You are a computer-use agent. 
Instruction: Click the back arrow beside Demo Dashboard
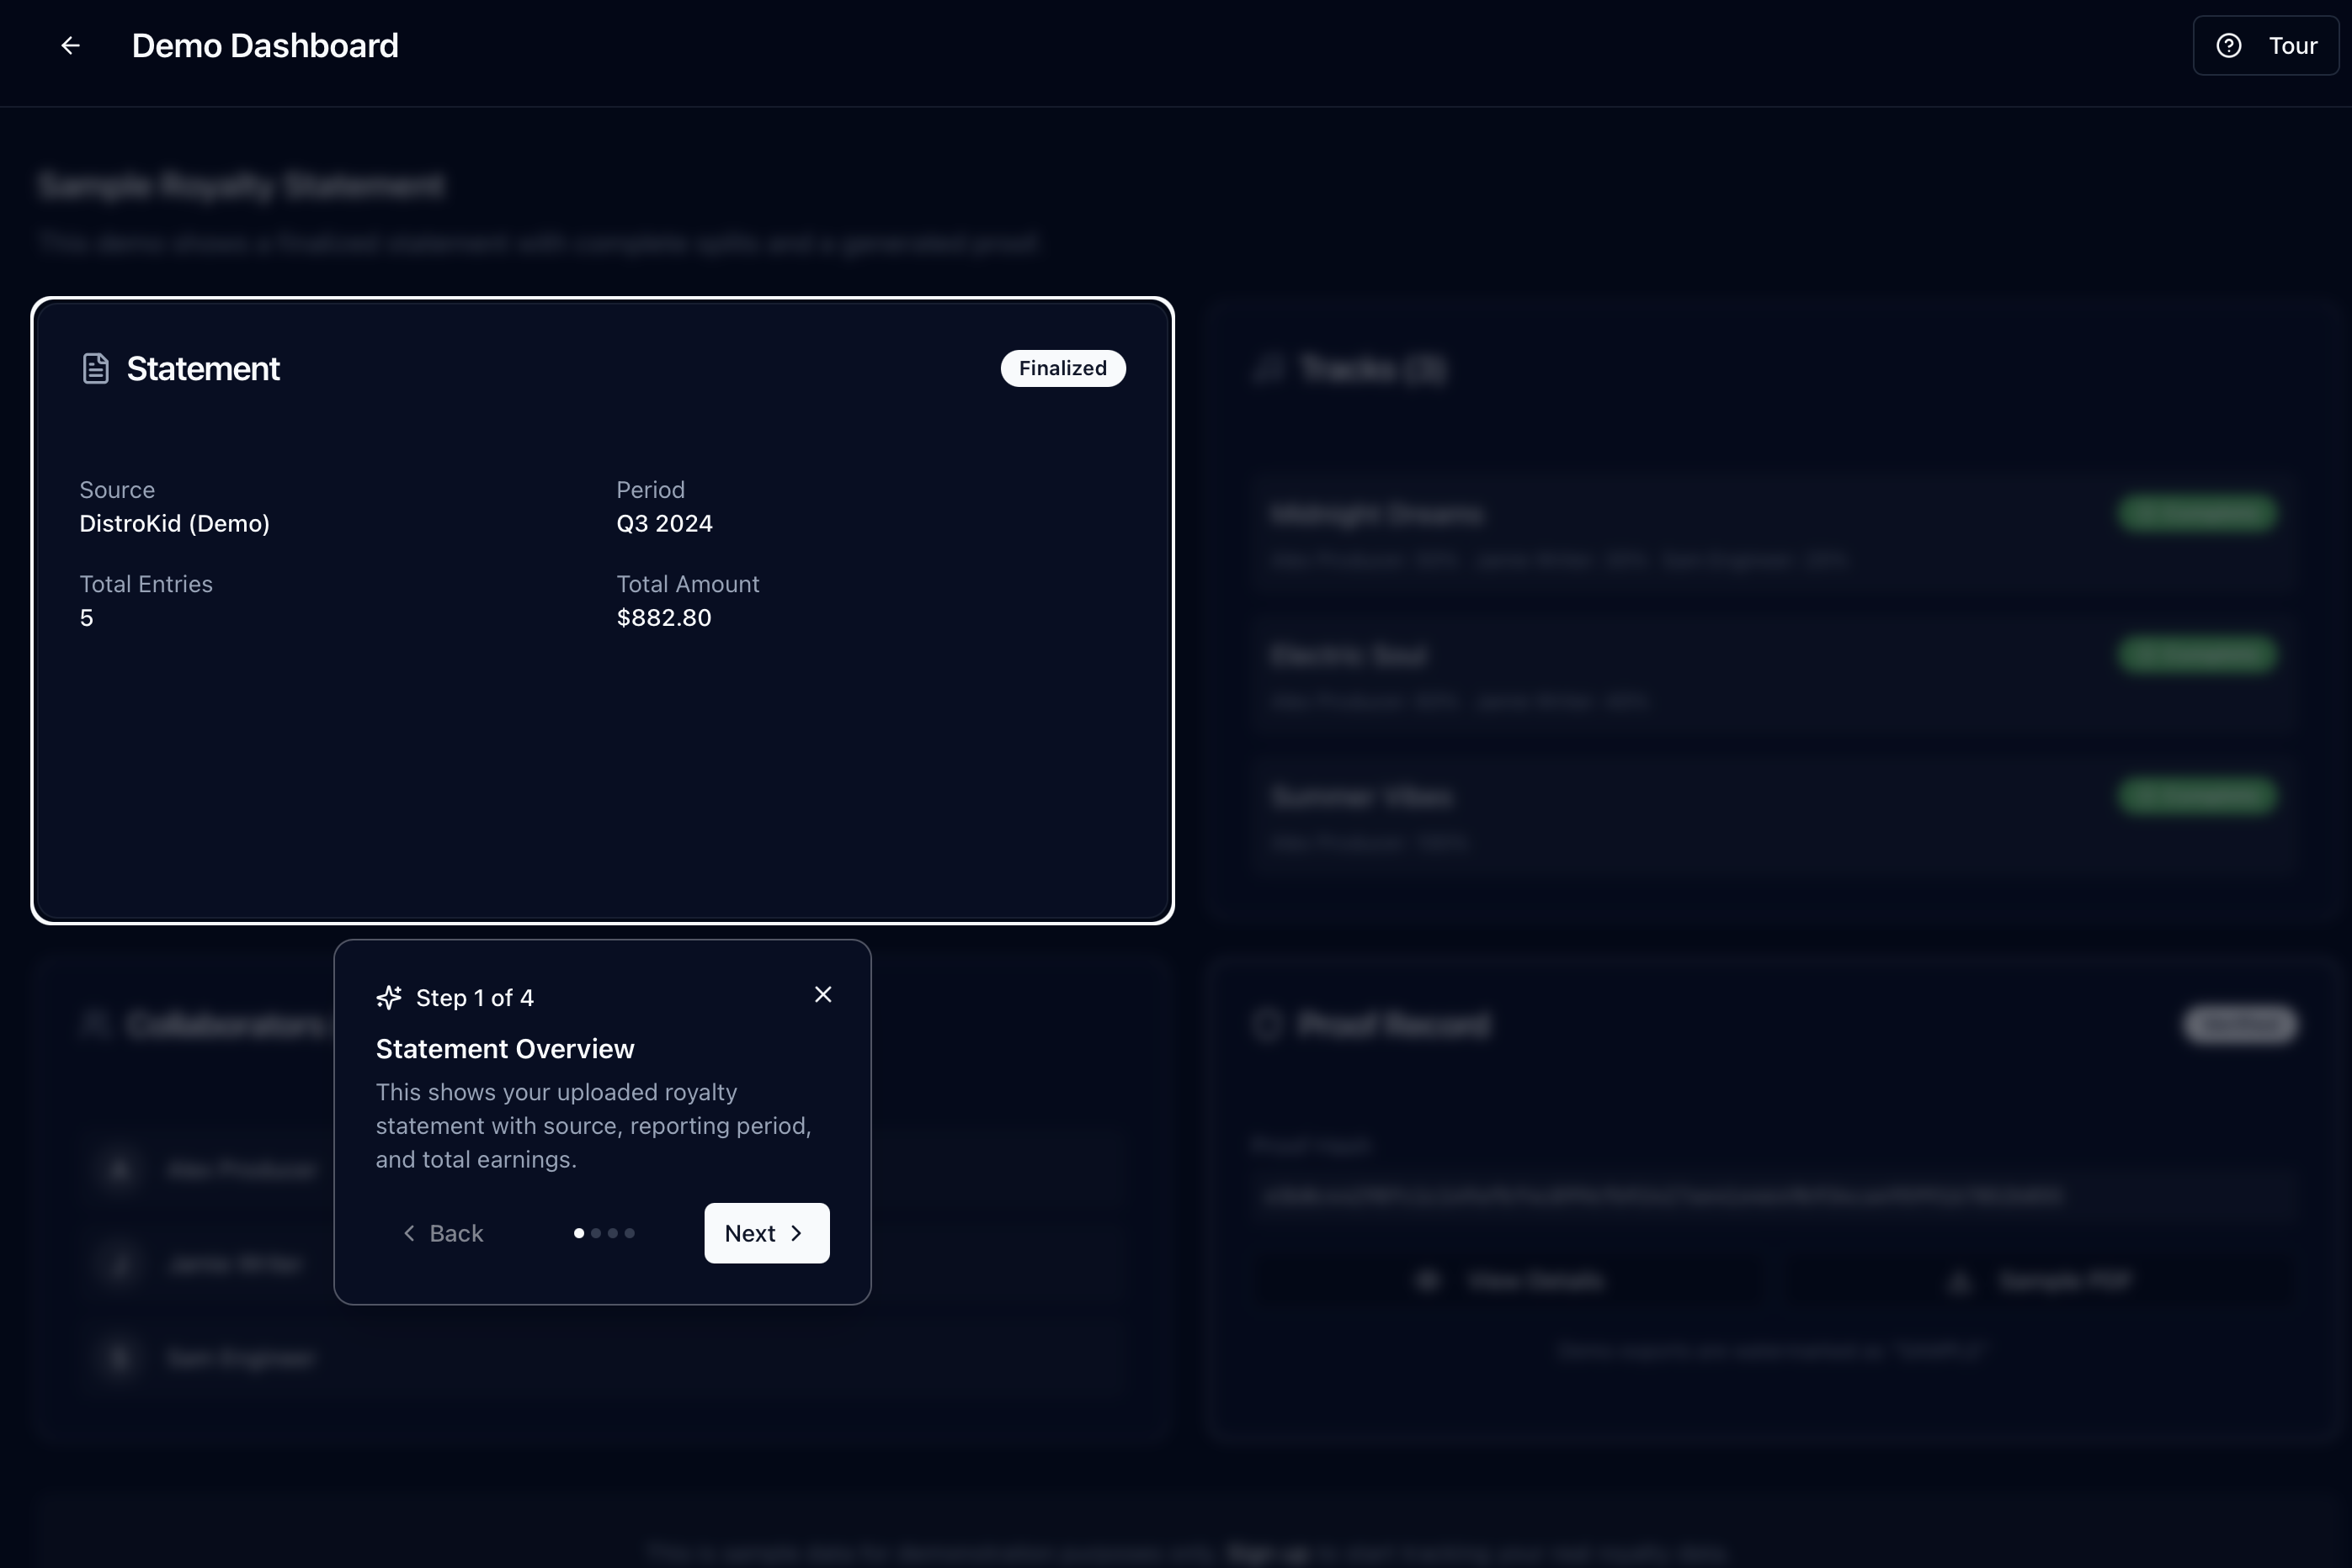click(70, 45)
